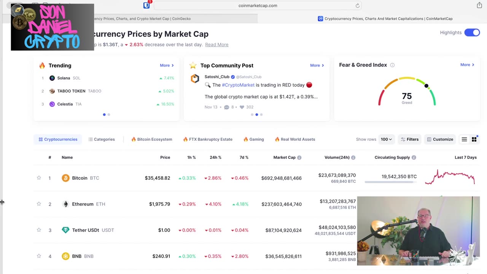Select the Categories tab
487x274 pixels.
[x=102, y=139]
